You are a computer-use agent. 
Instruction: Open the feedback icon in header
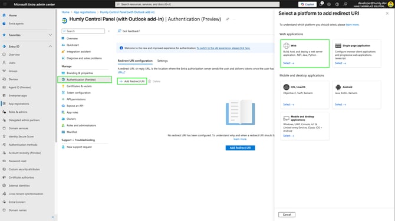345,4
